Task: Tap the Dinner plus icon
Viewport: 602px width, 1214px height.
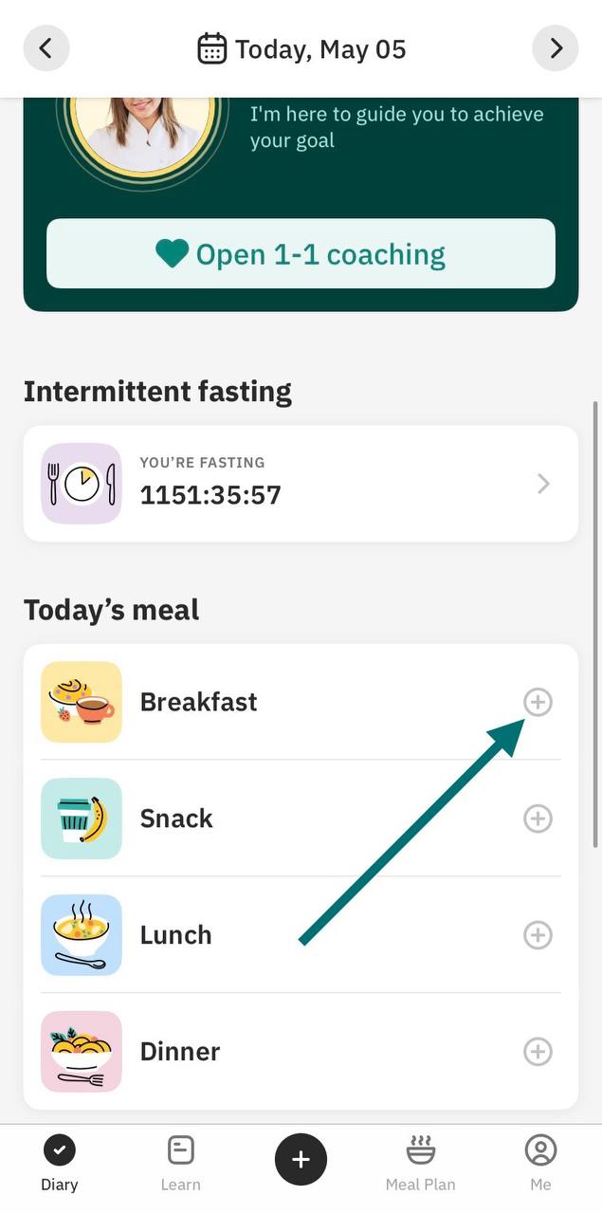Action: (538, 1051)
